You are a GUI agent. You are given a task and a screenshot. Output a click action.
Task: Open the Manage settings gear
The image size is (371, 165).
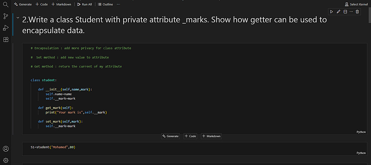click(6, 161)
